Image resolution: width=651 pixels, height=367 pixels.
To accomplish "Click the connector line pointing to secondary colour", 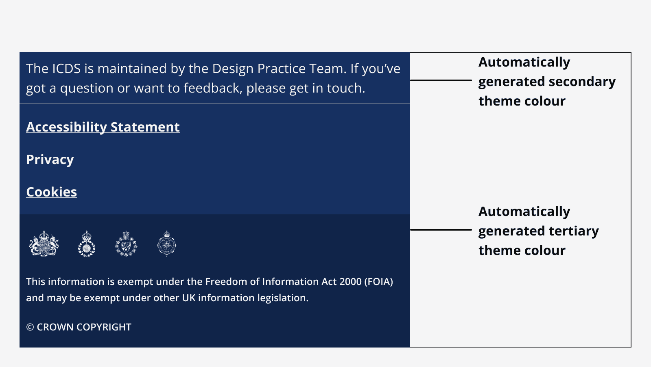I will click(x=441, y=81).
